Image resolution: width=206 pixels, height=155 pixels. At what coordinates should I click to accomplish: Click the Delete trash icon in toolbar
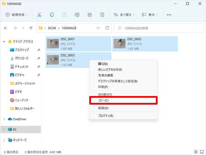[x=102, y=15]
